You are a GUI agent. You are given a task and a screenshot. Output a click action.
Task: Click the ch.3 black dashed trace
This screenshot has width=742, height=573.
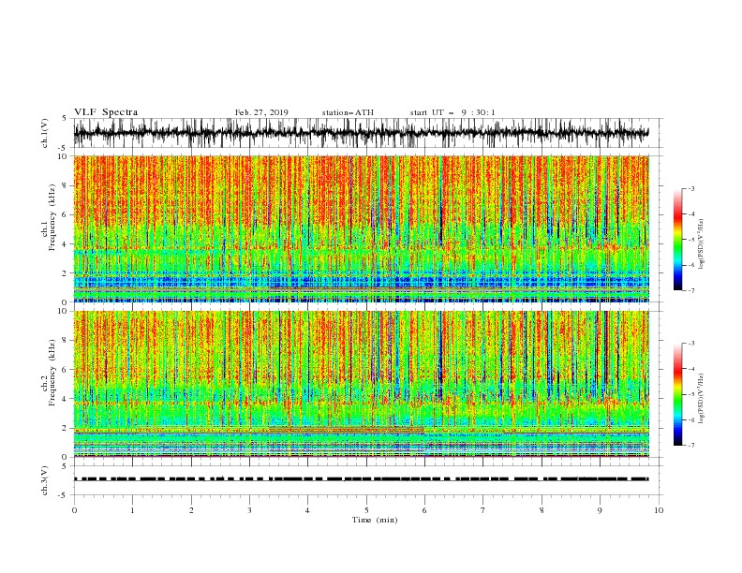click(361, 479)
